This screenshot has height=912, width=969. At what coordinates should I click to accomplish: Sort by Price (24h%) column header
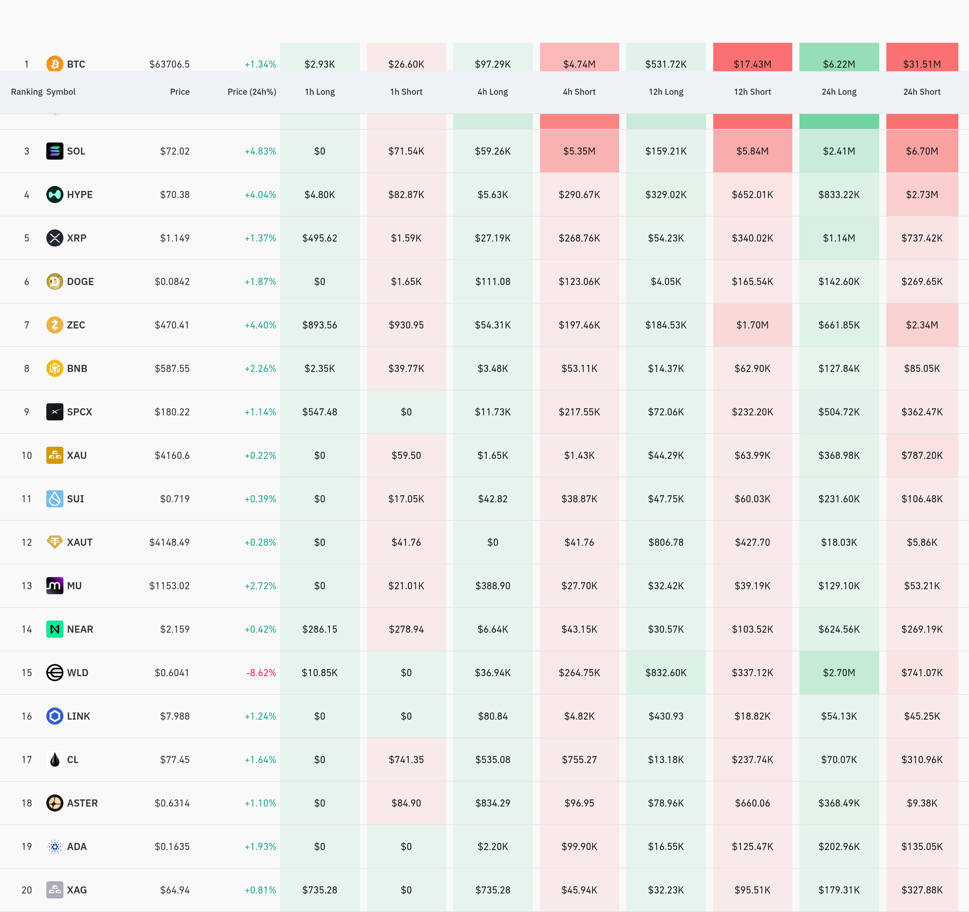pos(252,92)
